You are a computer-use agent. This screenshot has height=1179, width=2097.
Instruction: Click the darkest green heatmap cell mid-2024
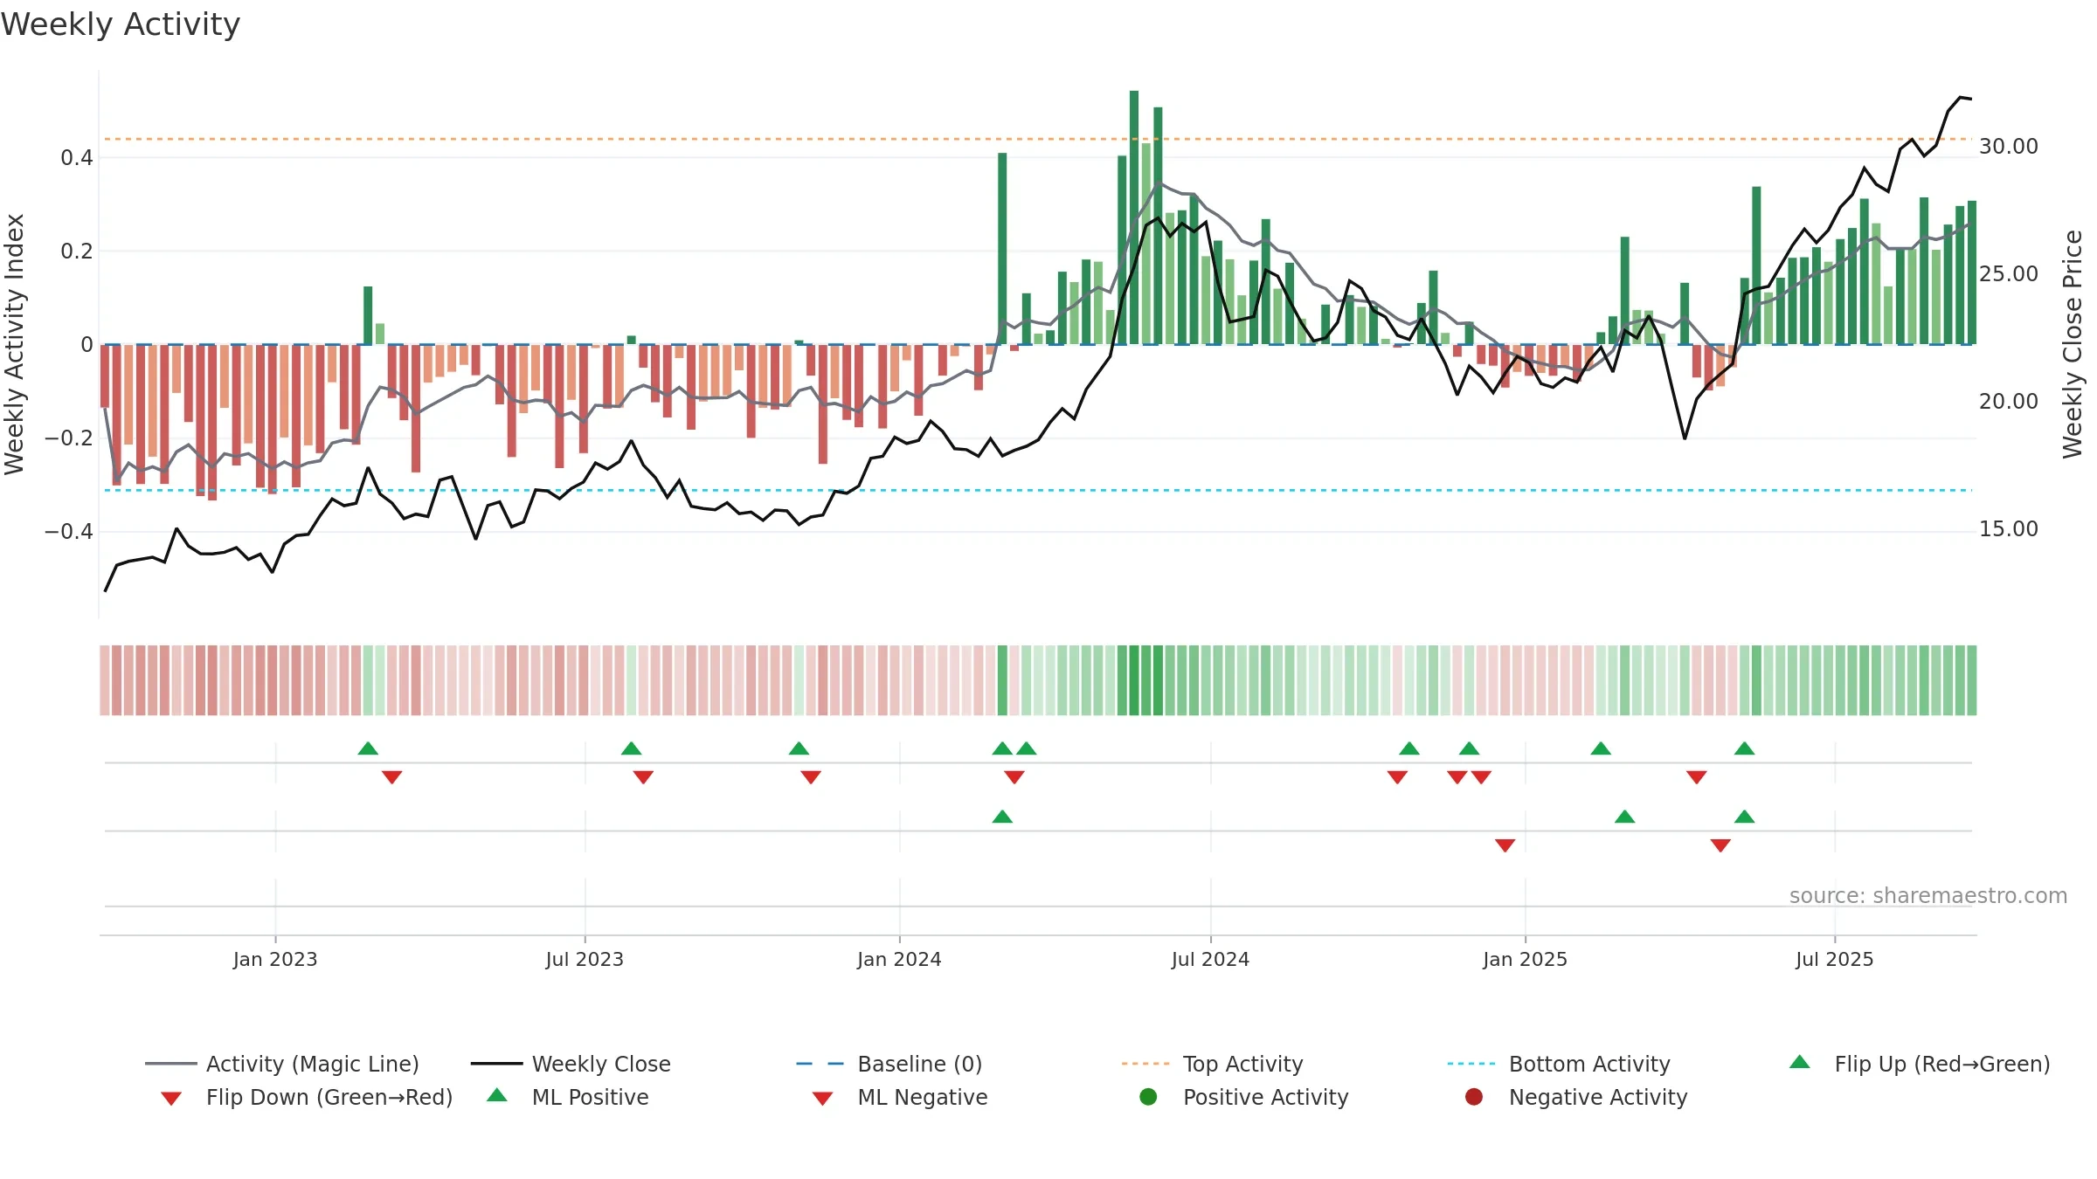tap(1134, 680)
